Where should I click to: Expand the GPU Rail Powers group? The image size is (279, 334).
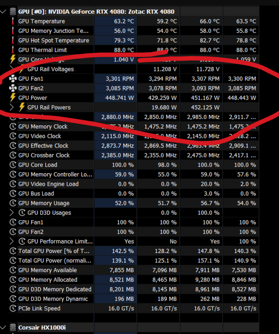pyautogui.click(x=12, y=107)
